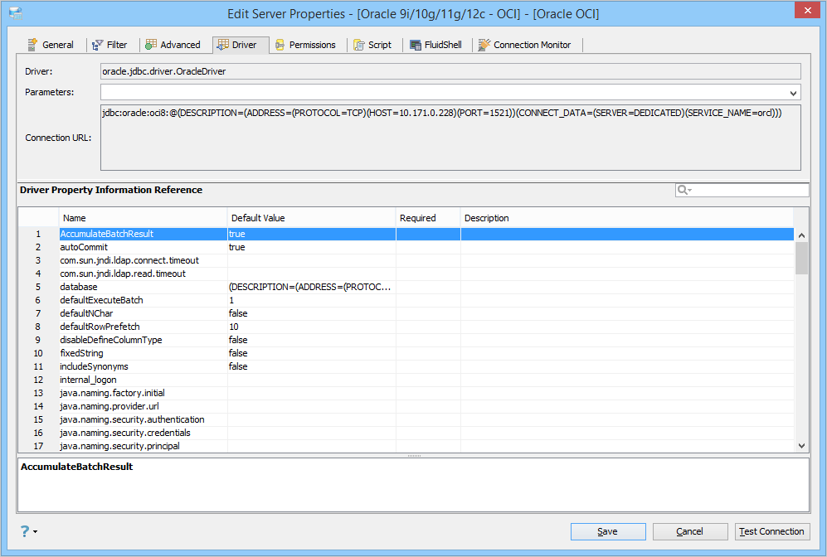Click the Connection Monitor tab icon
The width and height of the screenshot is (827, 557).
[x=484, y=45]
